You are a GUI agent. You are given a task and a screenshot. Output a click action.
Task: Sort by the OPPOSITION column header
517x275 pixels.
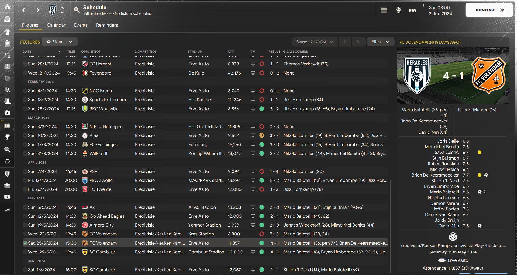click(91, 52)
